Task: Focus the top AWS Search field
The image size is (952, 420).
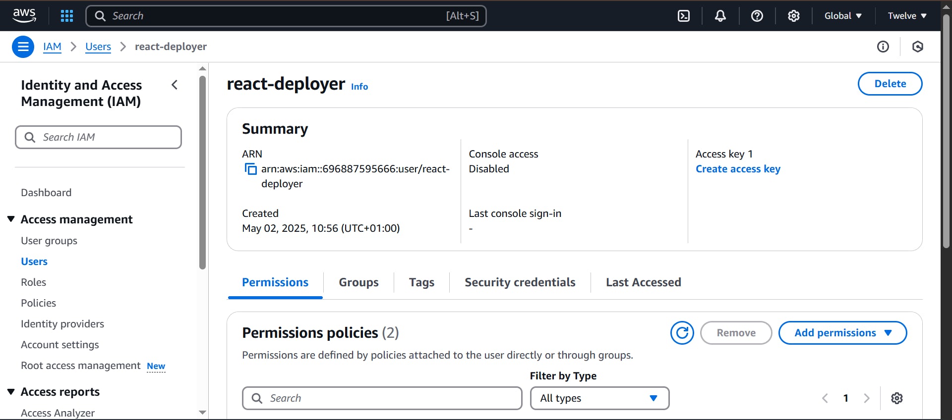Action: click(286, 16)
